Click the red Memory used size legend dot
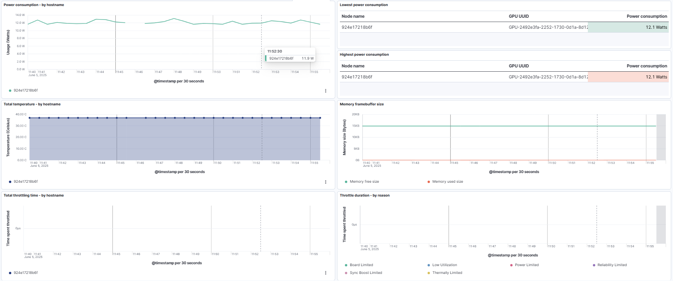673x281 pixels. coord(429,182)
